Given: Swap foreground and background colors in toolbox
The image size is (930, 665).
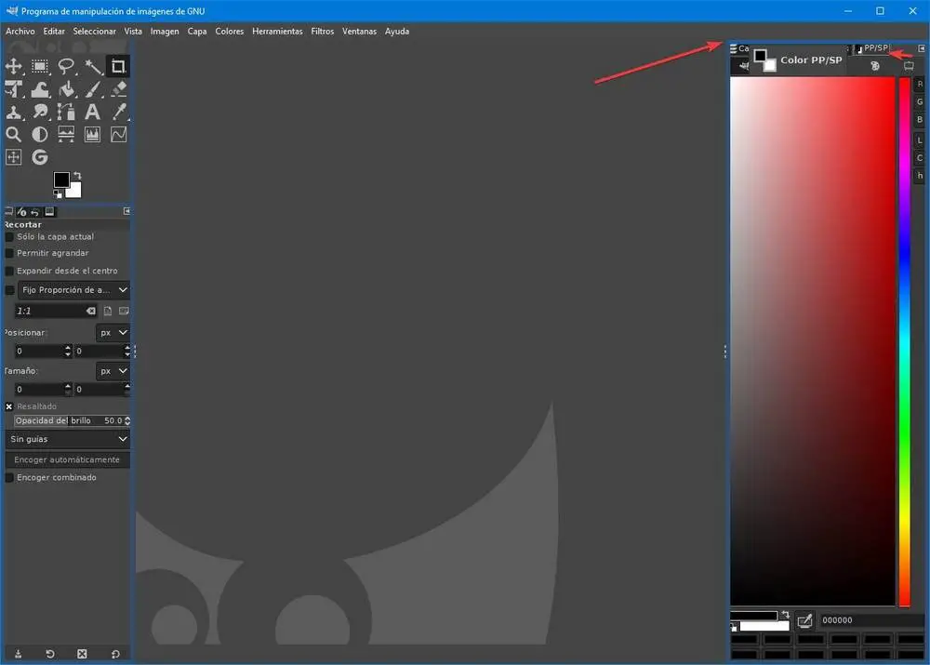Looking at the screenshot, I should click(77, 176).
